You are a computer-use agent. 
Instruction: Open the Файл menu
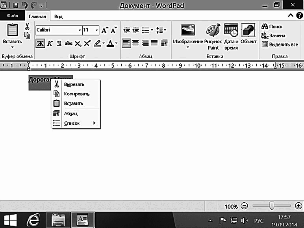13,15
